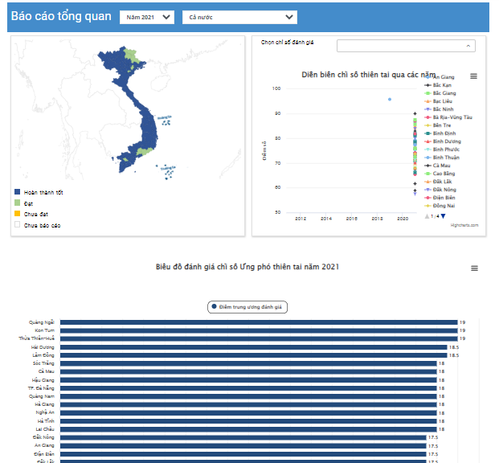This screenshot has height=463, width=499.
Task: Toggle the Bến Tre series visibility
Action: click(x=441, y=125)
